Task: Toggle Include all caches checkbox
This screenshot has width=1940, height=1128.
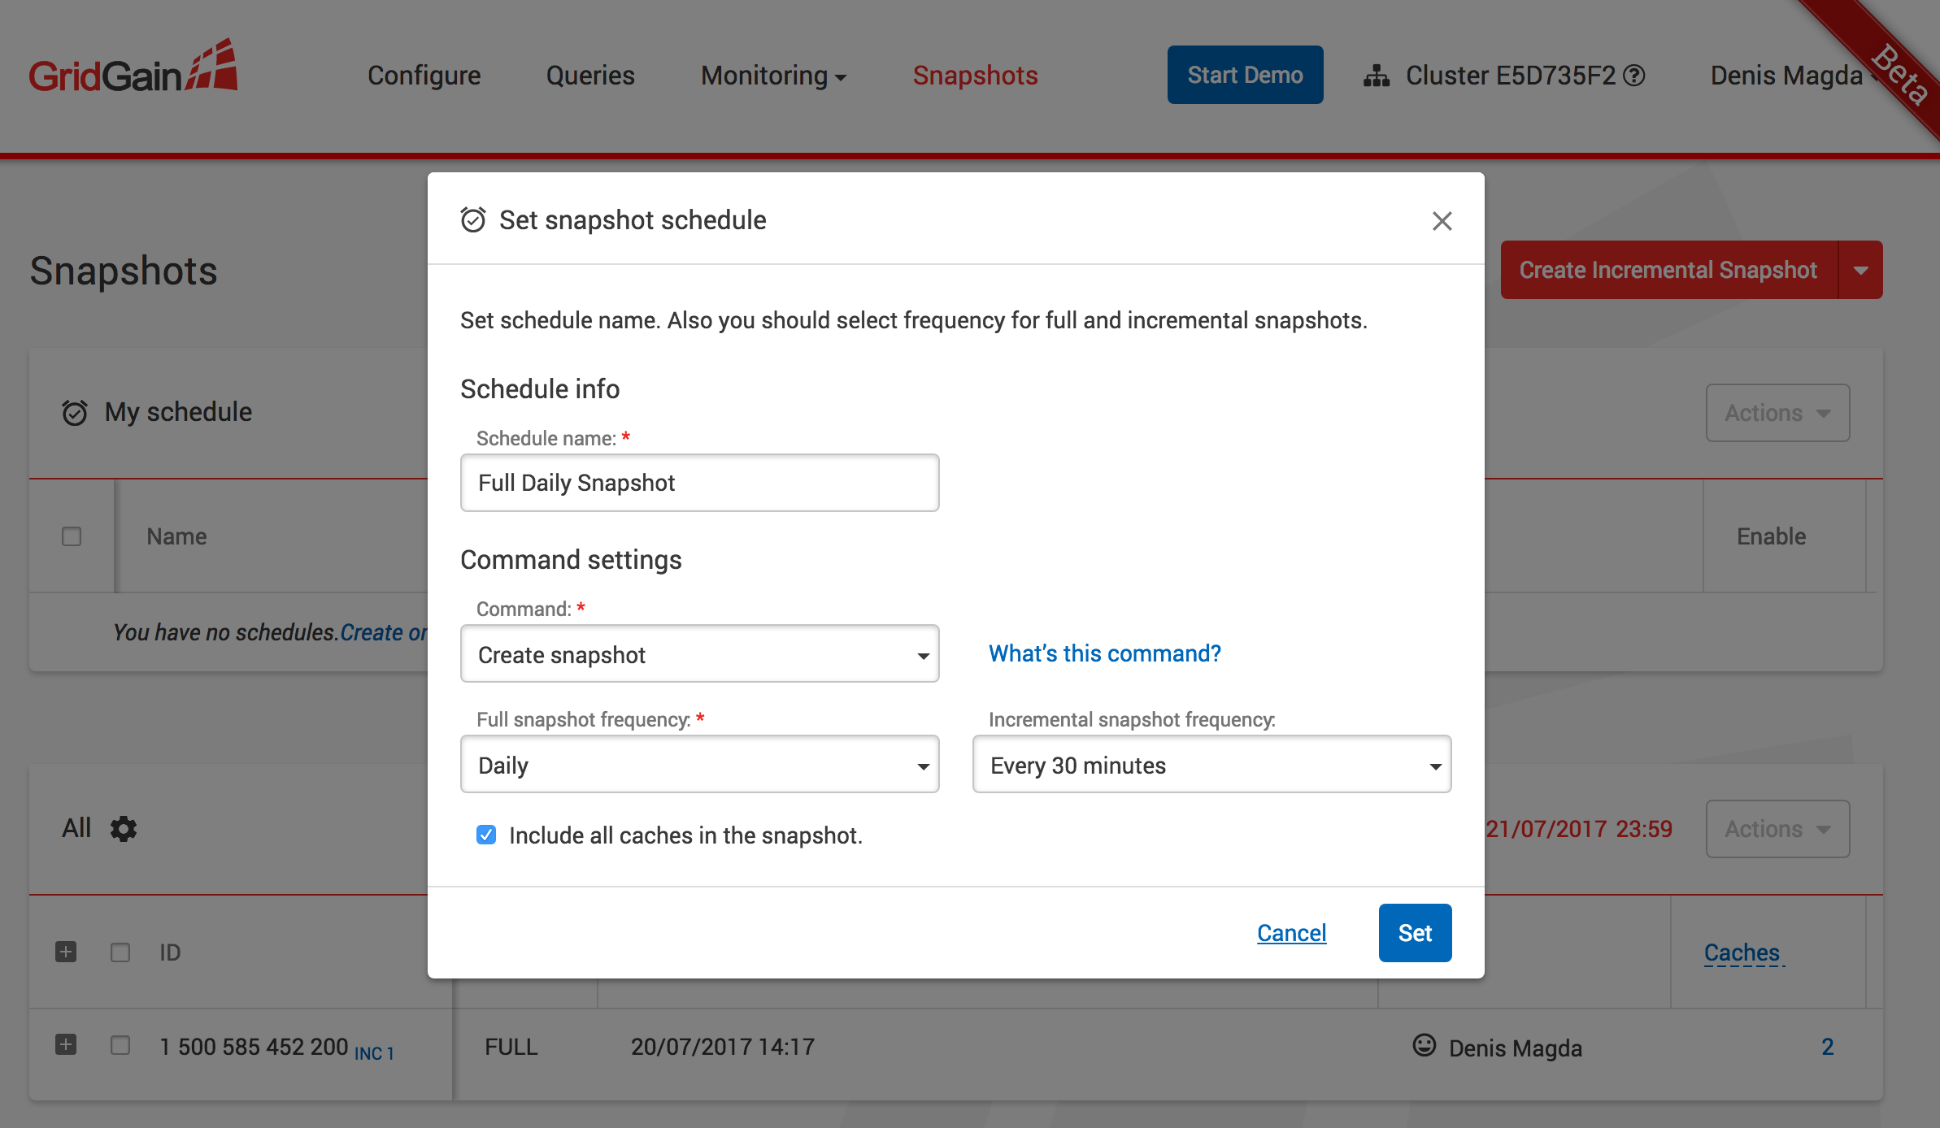Action: [486, 835]
